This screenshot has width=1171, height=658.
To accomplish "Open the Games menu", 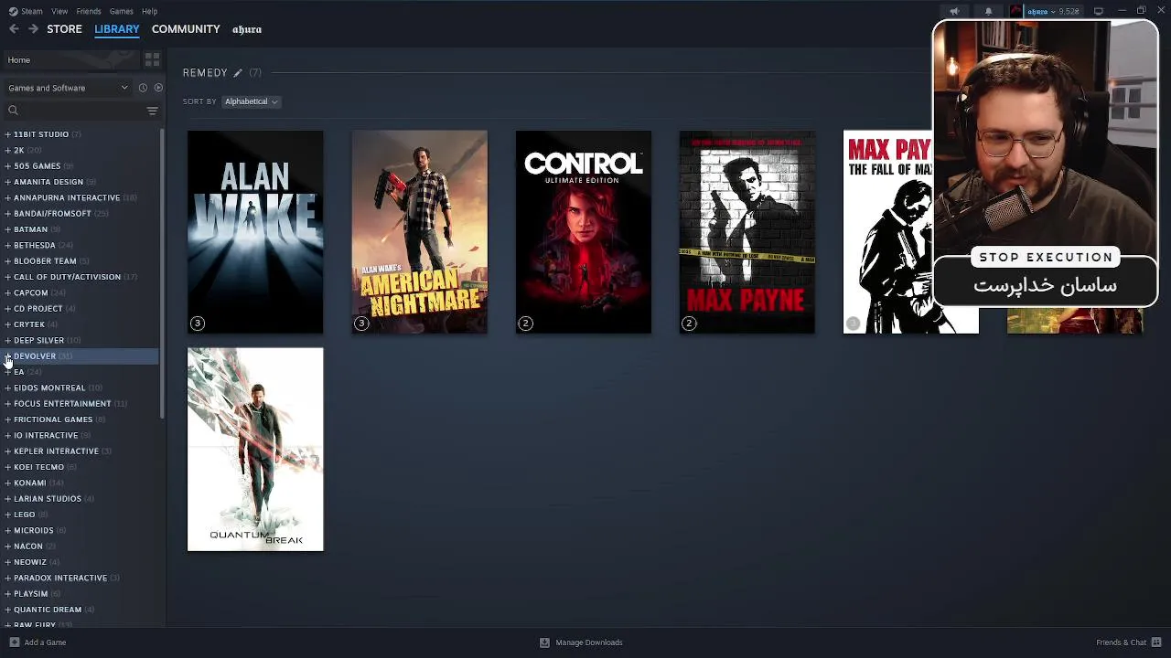I will pyautogui.click(x=122, y=11).
